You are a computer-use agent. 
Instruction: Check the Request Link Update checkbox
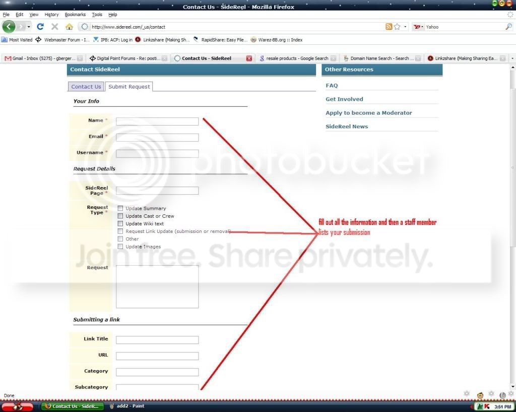click(120, 231)
